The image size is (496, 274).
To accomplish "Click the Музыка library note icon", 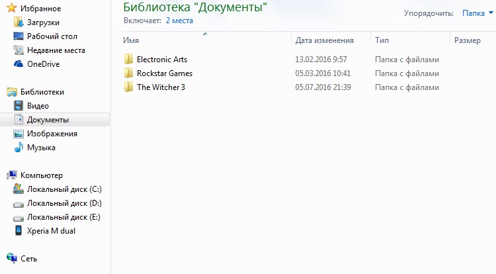I will tap(19, 148).
